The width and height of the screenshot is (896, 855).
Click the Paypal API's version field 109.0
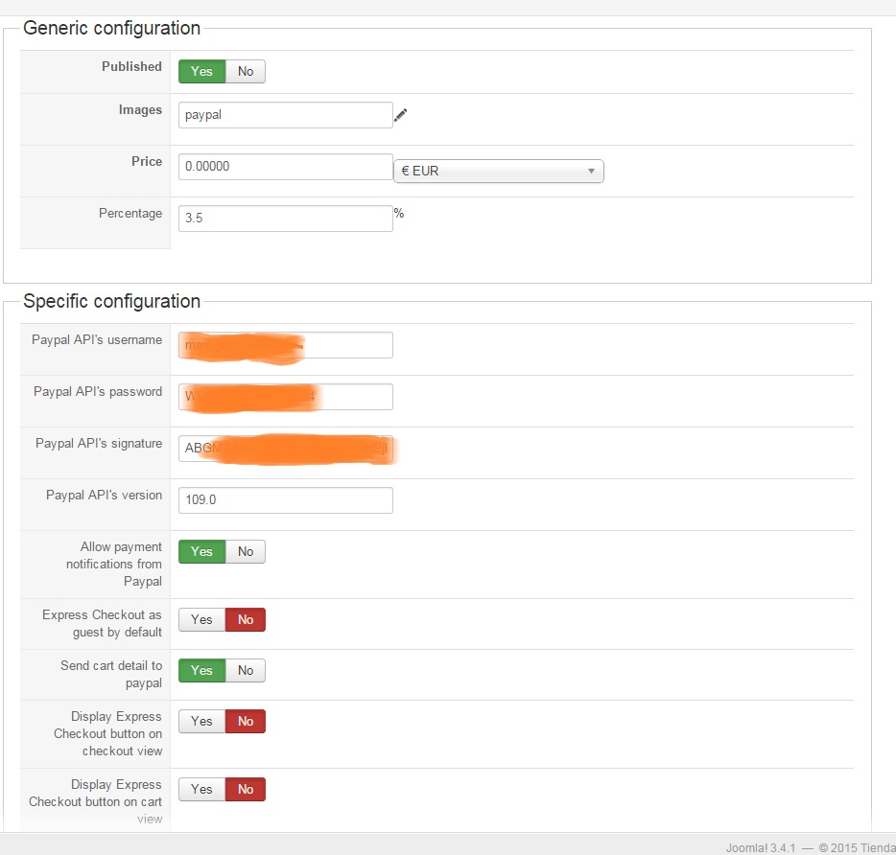(x=286, y=500)
